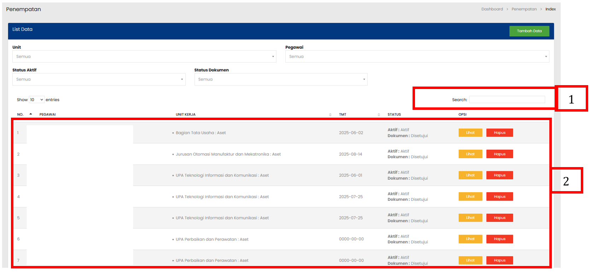Change the Show entries count selector

(37, 100)
